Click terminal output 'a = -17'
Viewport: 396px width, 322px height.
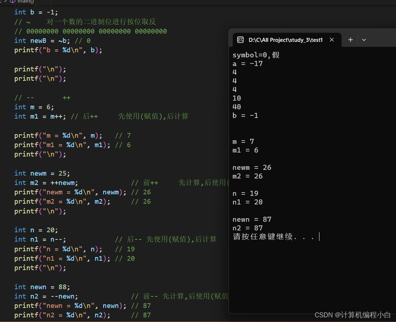tap(248, 63)
